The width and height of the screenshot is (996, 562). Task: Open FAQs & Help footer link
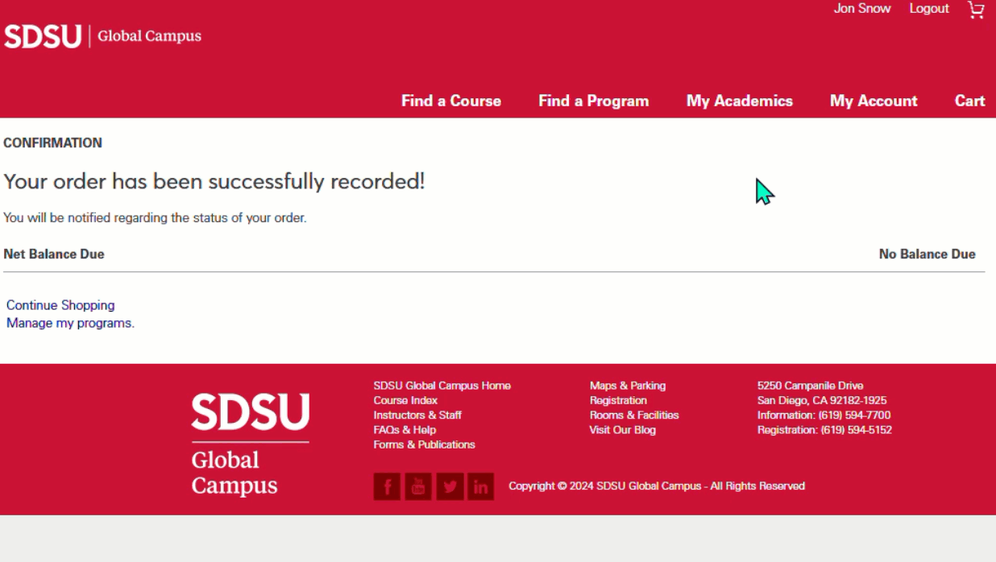click(x=405, y=430)
